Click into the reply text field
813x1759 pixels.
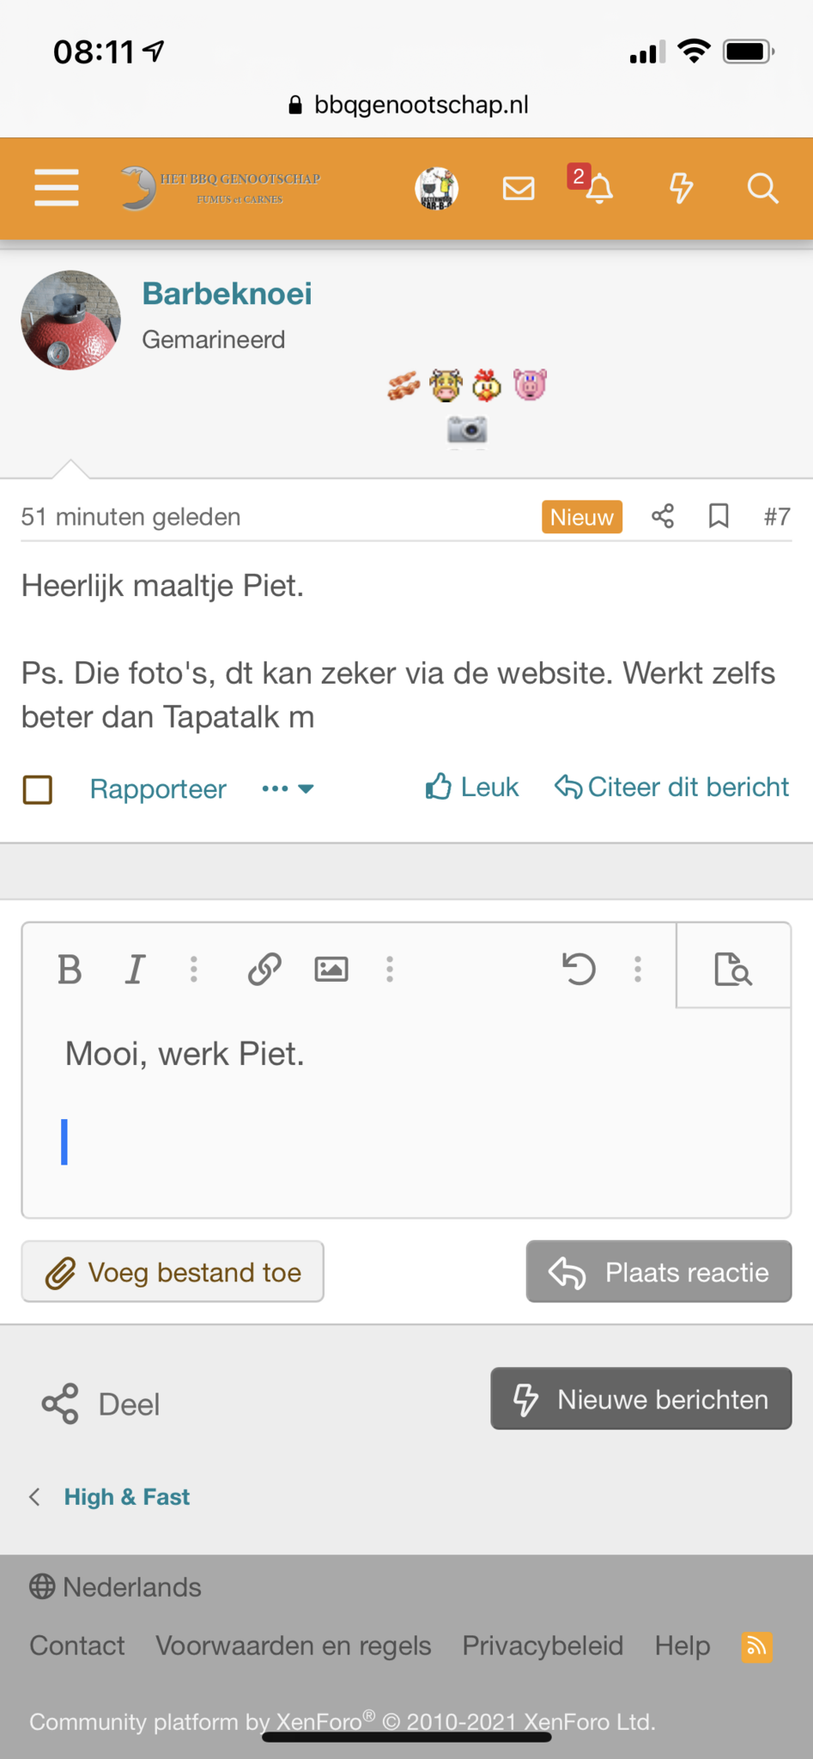tap(405, 1117)
